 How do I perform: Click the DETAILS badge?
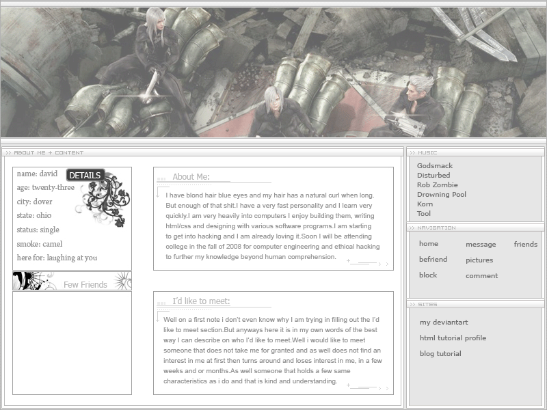85,175
